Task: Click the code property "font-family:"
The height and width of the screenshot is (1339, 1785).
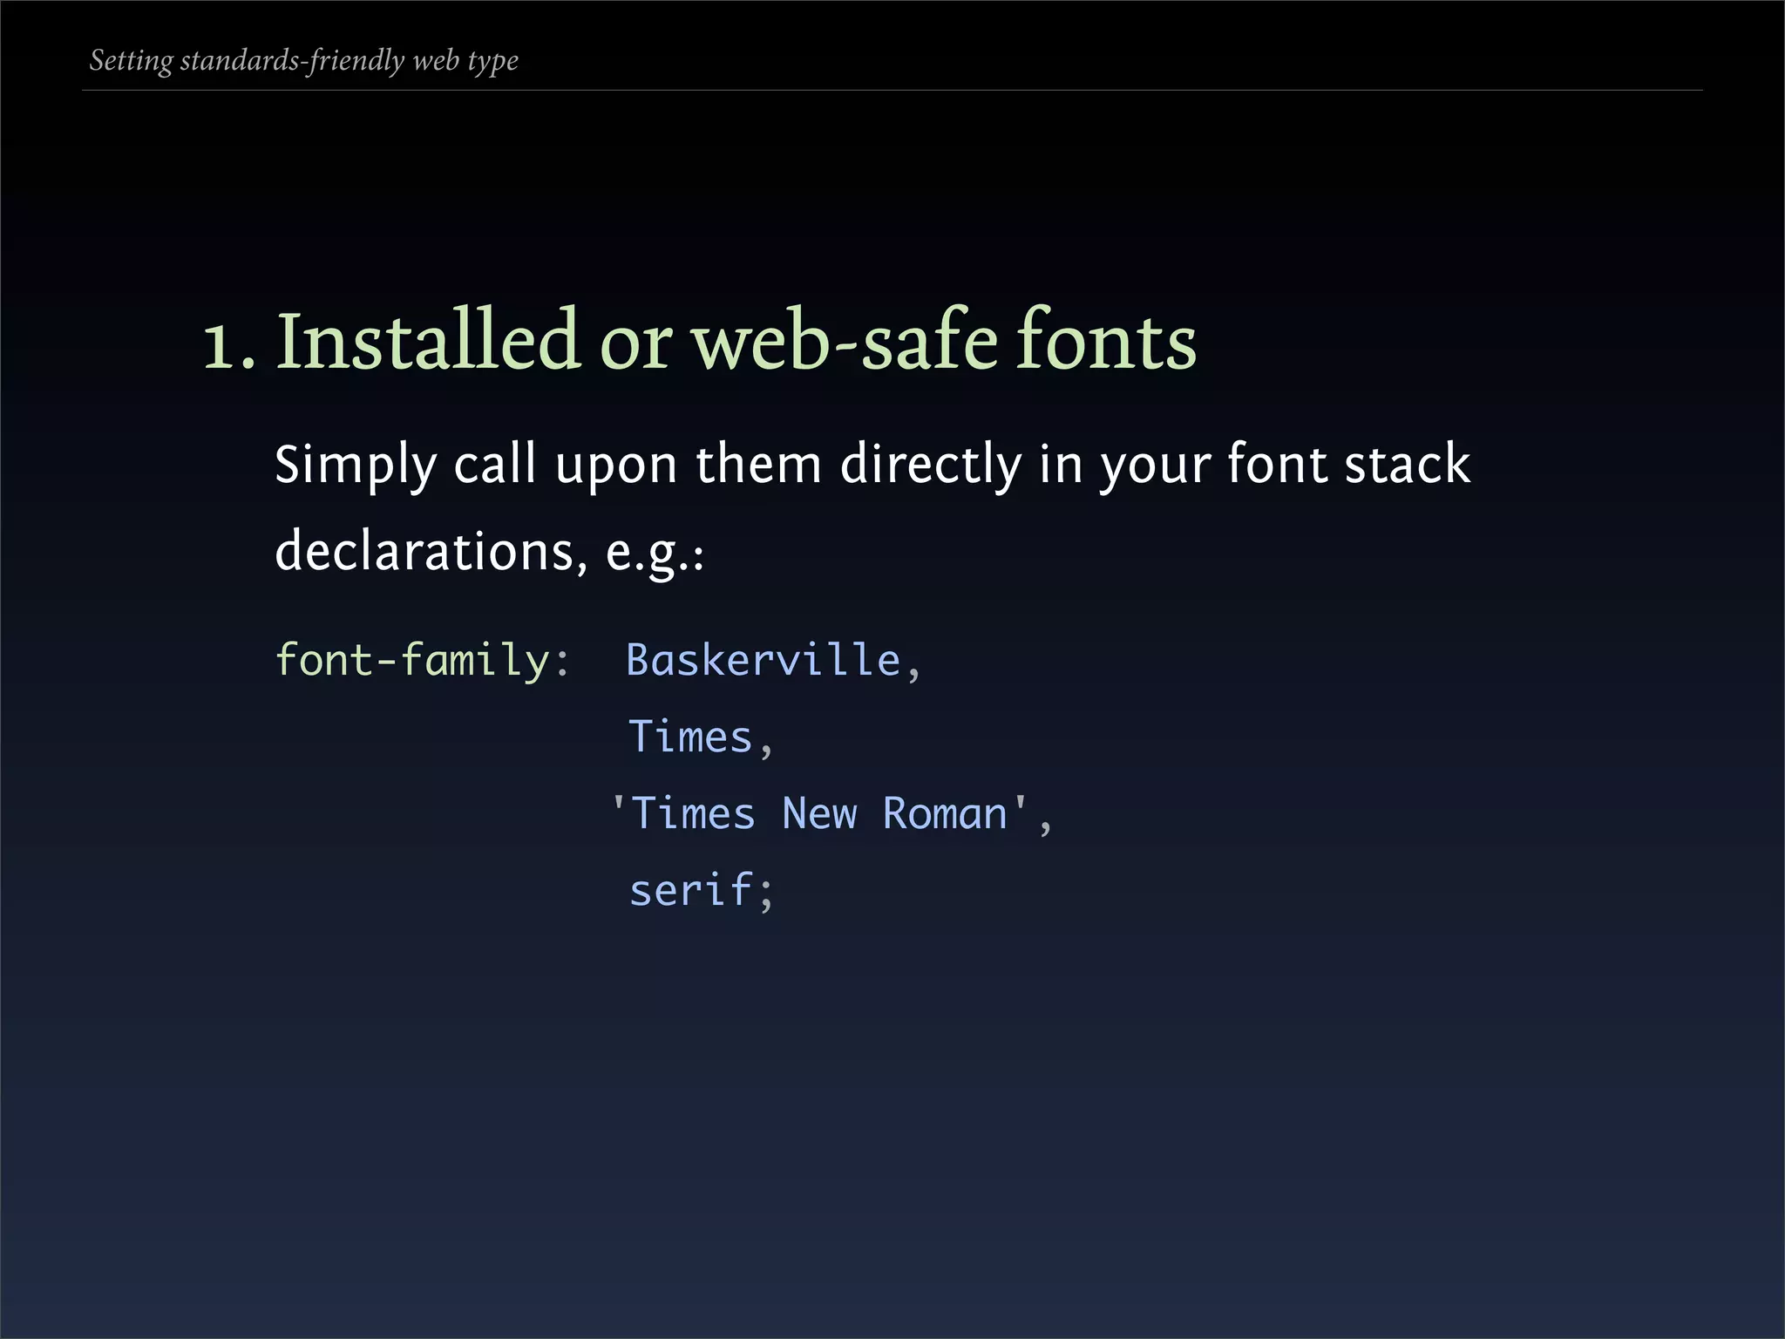Action: pyautogui.click(x=423, y=660)
